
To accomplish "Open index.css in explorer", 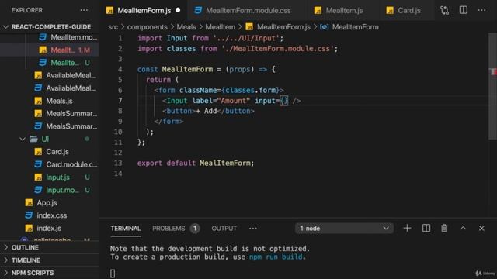I will tap(50, 215).
